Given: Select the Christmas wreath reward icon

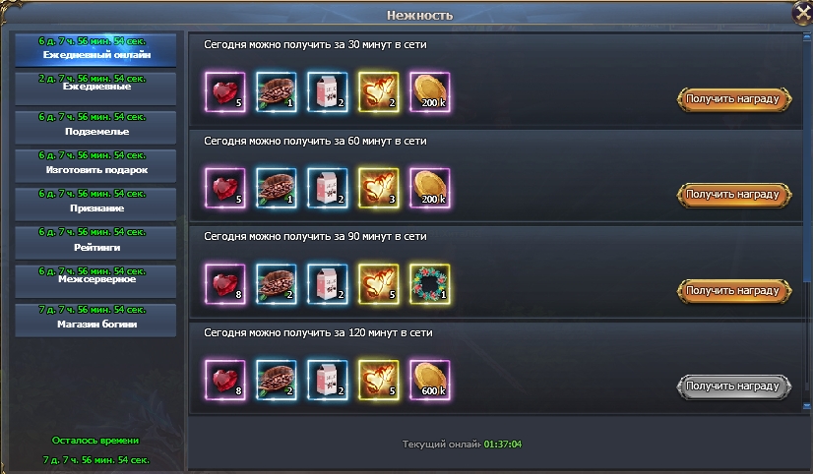Looking at the screenshot, I should (430, 284).
